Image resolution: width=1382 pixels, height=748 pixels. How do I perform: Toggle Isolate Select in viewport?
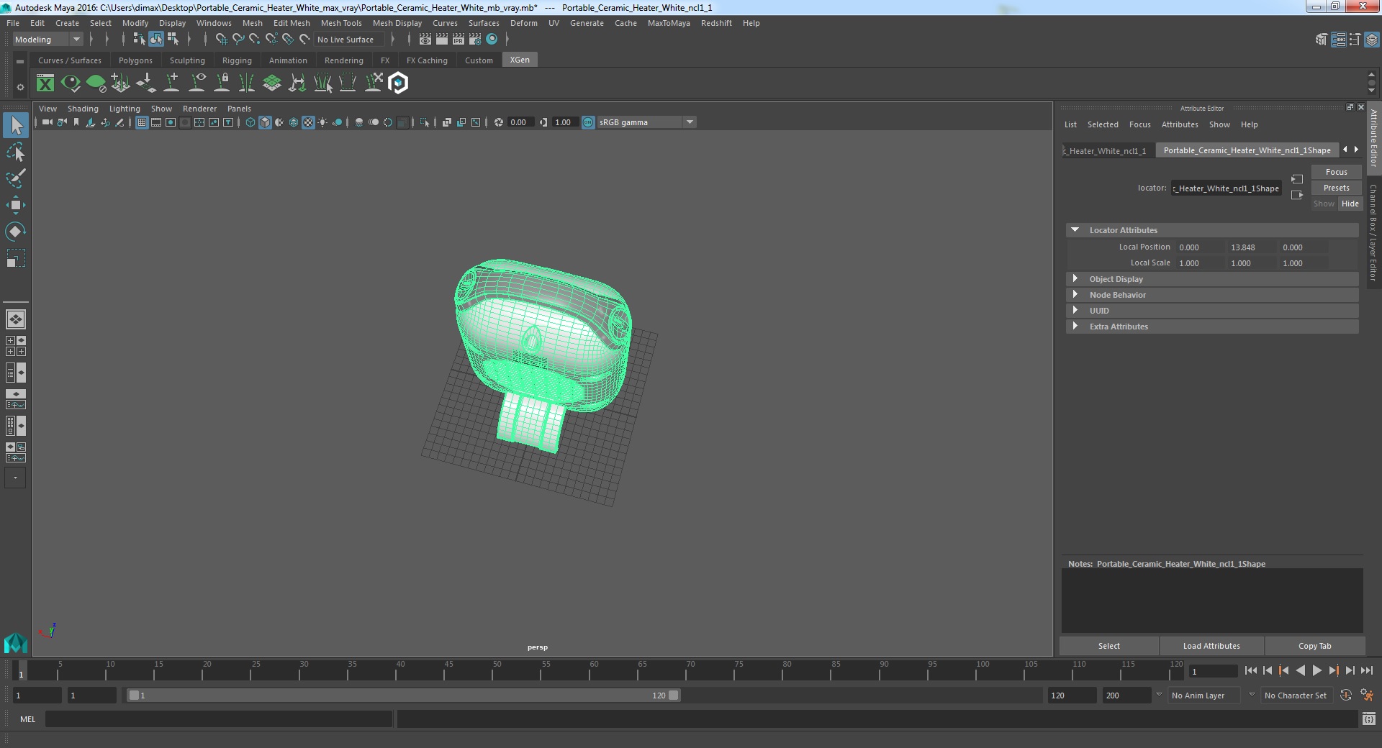[425, 122]
